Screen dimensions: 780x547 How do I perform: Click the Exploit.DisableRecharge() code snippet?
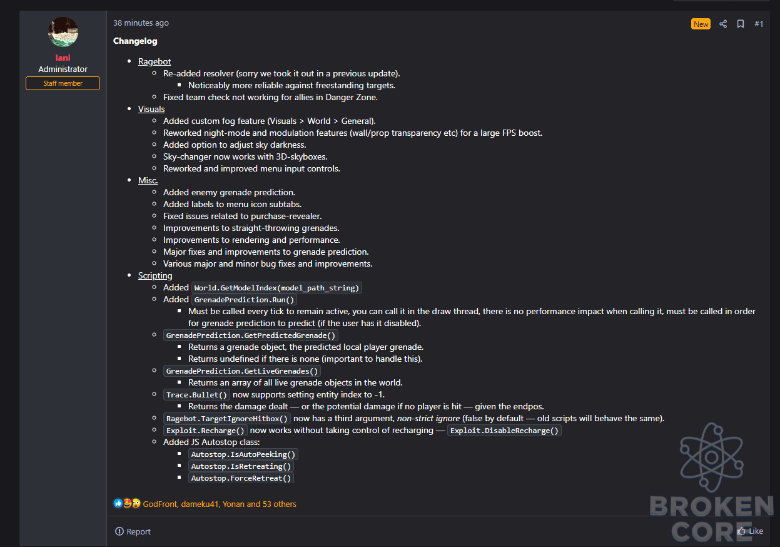coord(505,431)
